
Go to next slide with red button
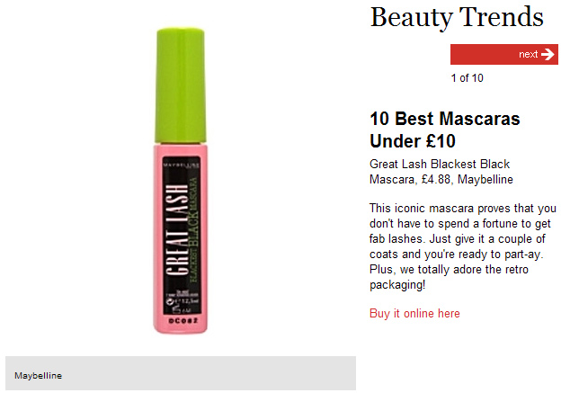[504, 54]
